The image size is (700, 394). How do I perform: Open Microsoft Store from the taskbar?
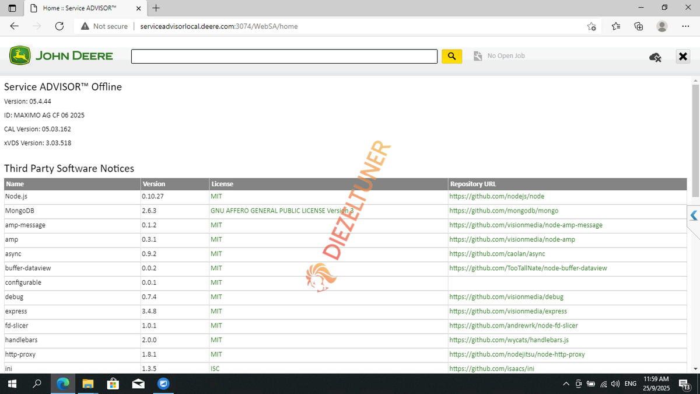pos(113,383)
